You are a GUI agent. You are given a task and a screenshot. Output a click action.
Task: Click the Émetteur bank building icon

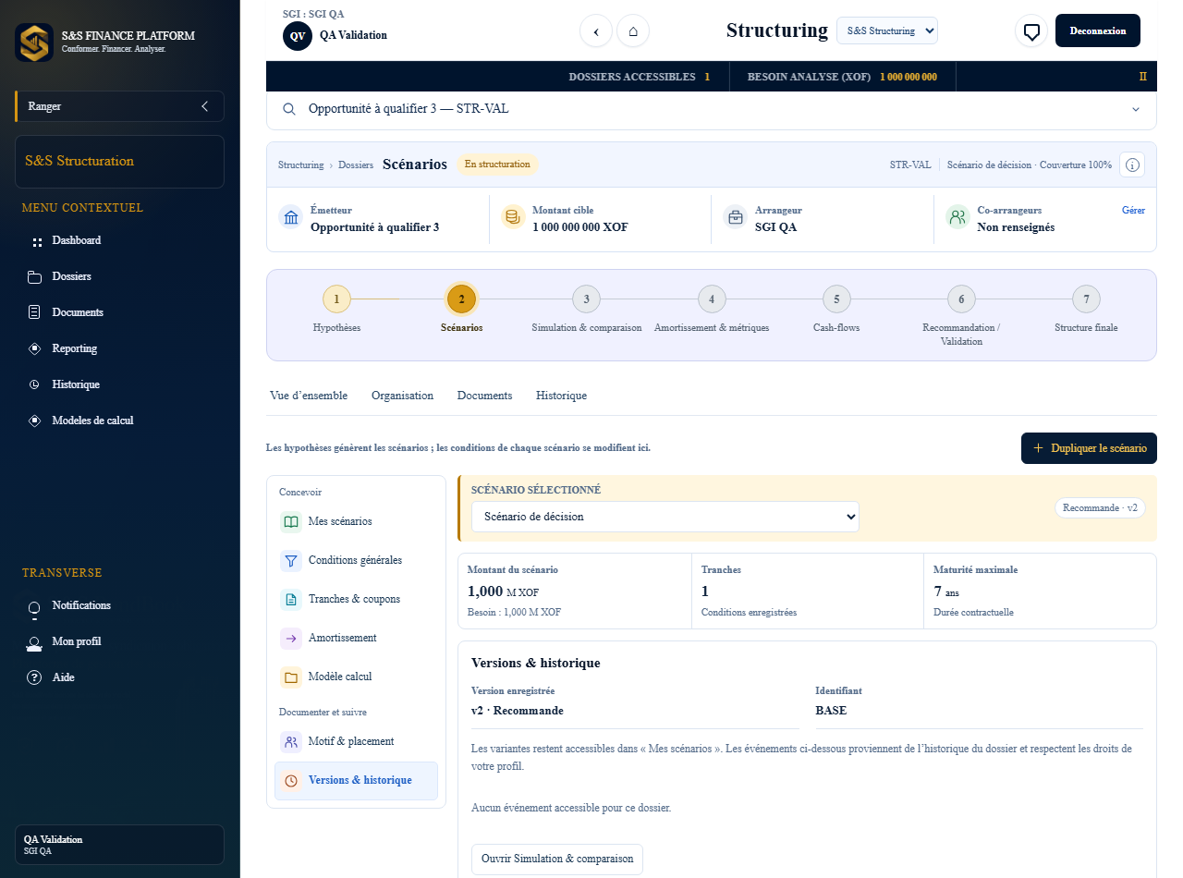click(291, 217)
